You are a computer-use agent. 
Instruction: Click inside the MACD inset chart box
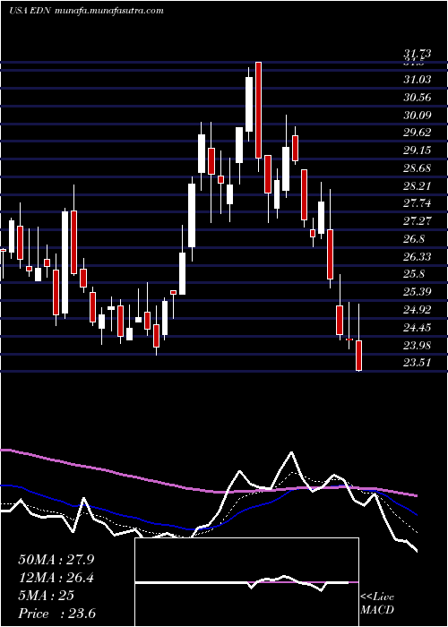[246, 582]
